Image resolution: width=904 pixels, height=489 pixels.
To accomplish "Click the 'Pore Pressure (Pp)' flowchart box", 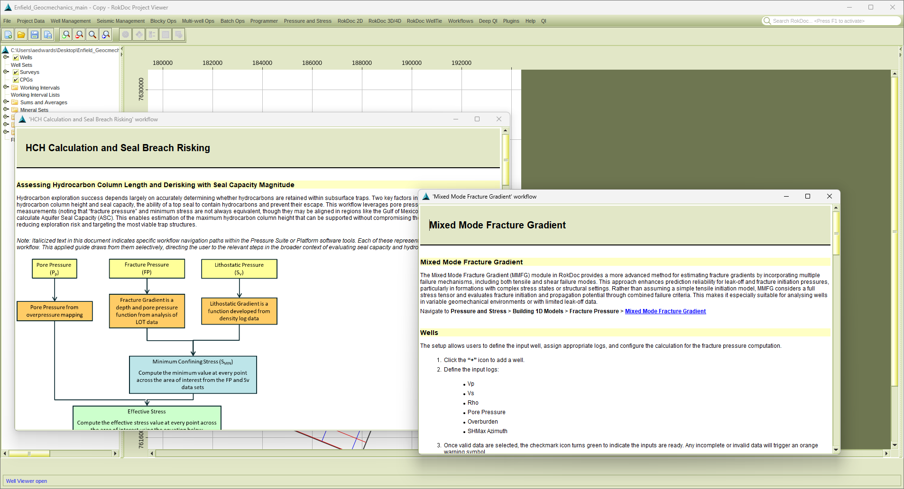I will click(x=54, y=269).
